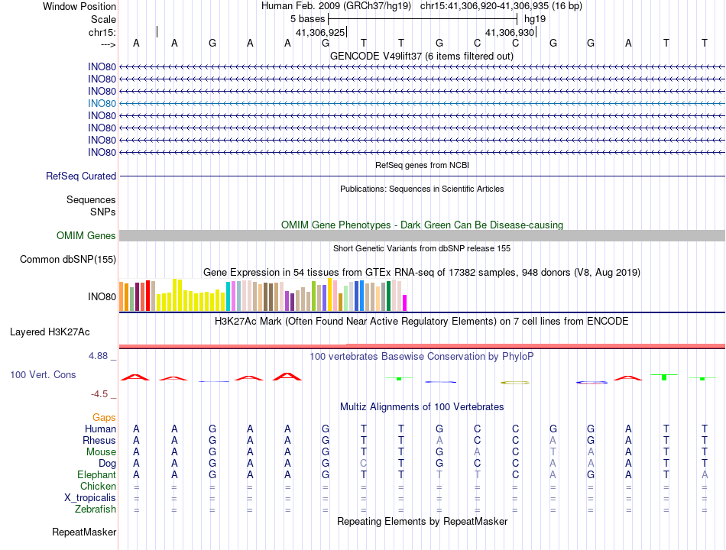Open the RefSeq genes from NCBI title

pyautogui.click(x=422, y=165)
